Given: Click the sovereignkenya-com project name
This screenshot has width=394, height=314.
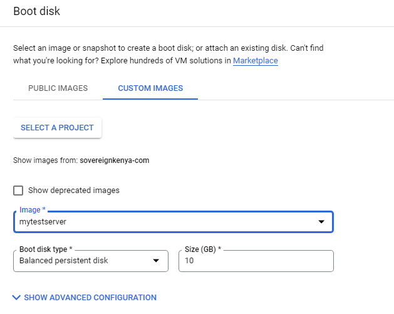Looking at the screenshot, I should coord(115,160).
